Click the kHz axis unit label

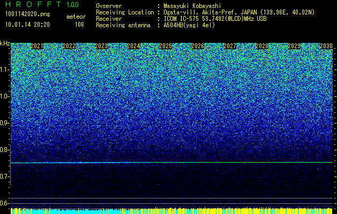pos(5,43)
